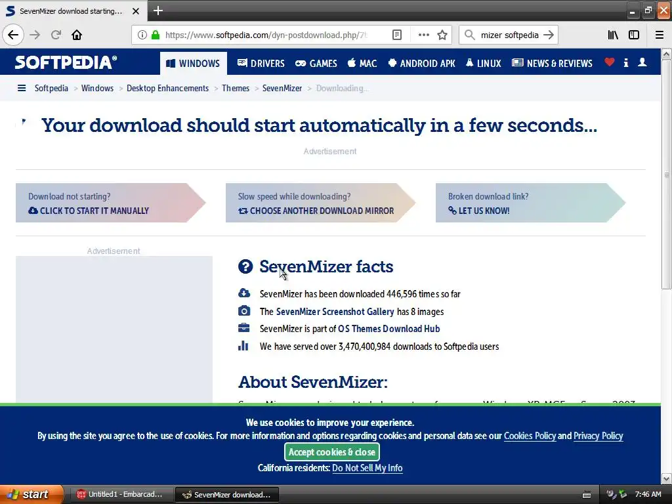Open the MAC section
This screenshot has width=672, height=504.
362,64
